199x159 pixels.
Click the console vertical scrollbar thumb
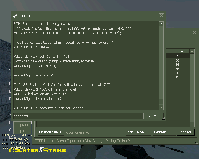click(161, 101)
